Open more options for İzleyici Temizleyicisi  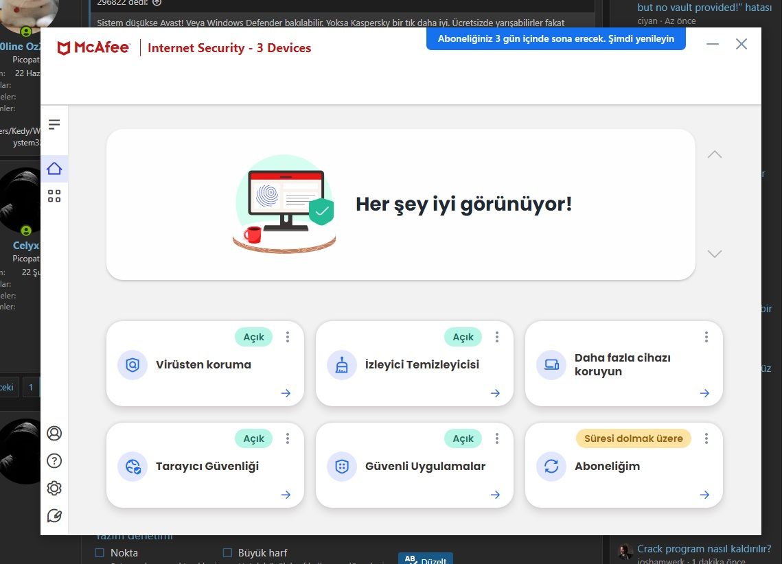click(x=497, y=337)
